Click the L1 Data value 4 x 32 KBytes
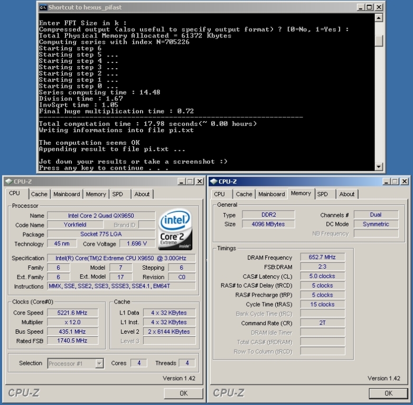The image size is (413, 405). [x=169, y=312]
